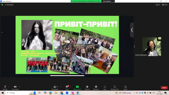Select Букот Маргарита's video thumbnail
Viewport: 169px width, 95px height.
click(152, 46)
